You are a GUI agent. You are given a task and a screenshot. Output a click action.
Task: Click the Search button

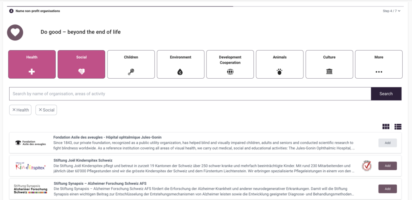386,94
